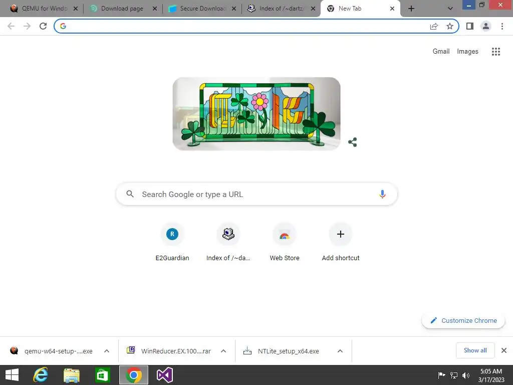
Task: Click the Search Google or type a URL box
Action: [x=256, y=194]
